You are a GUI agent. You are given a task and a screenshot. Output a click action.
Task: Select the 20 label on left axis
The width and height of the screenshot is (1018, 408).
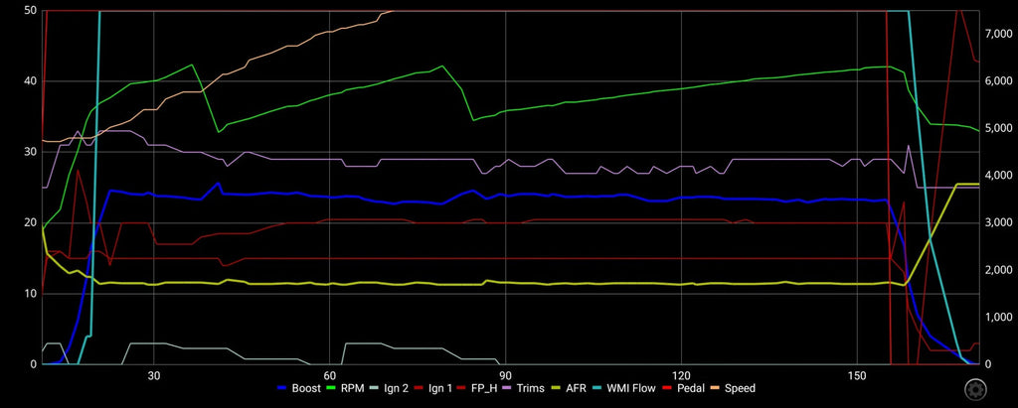click(x=30, y=222)
